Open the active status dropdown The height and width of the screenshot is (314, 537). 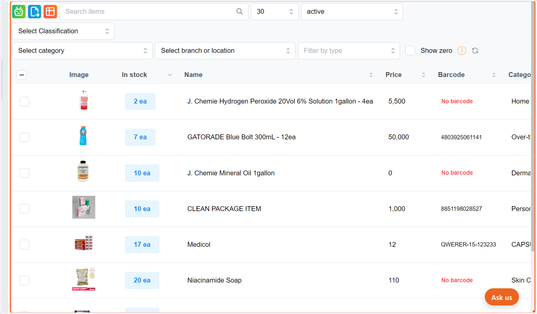[352, 12]
